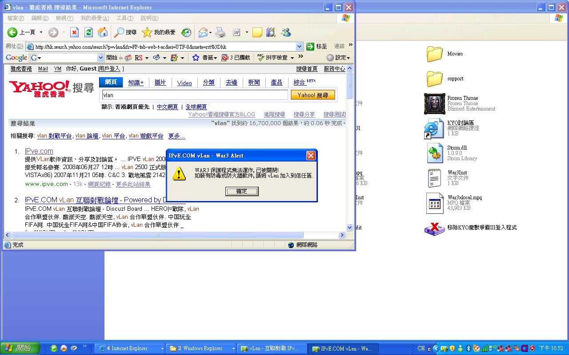Open the 我的最愛(A) menu
569x355 pixels.
click(95, 18)
